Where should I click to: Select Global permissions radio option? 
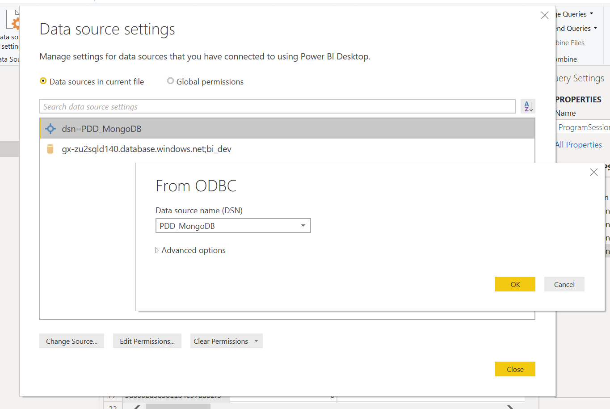coord(170,81)
